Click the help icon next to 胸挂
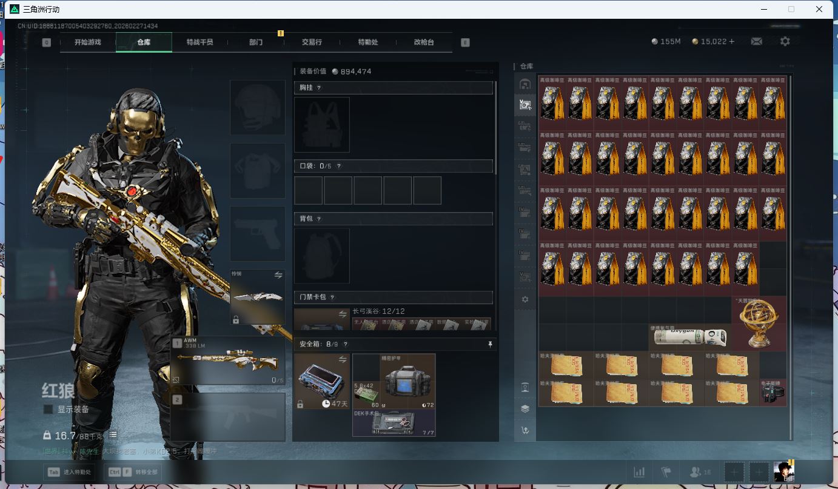The image size is (838, 489). 319,88
